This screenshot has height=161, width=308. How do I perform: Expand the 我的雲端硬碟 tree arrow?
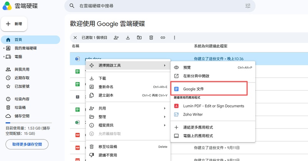tap(4, 48)
